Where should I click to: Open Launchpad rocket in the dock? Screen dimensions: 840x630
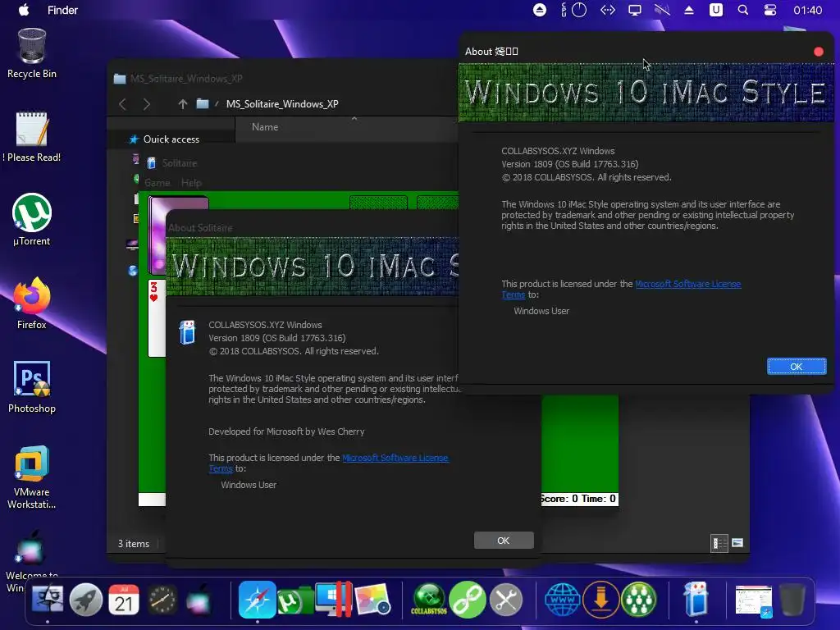tap(85, 600)
